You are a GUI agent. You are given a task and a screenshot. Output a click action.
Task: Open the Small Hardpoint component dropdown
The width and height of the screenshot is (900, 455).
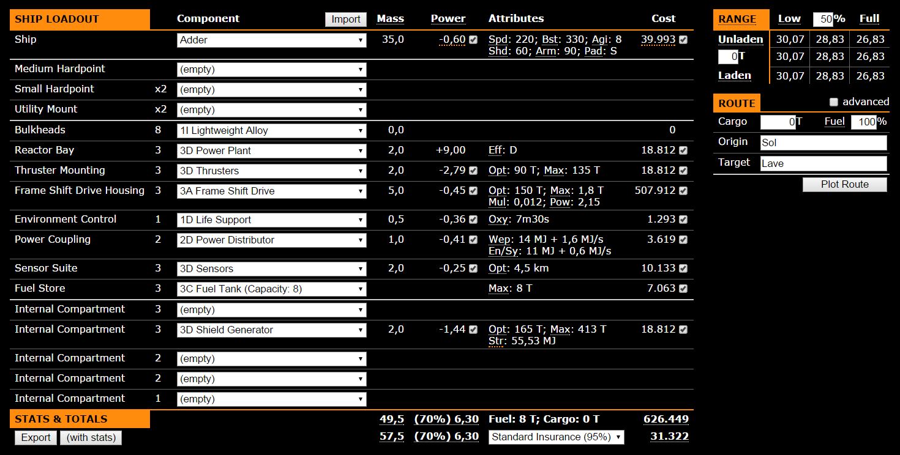click(x=272, y=90)
